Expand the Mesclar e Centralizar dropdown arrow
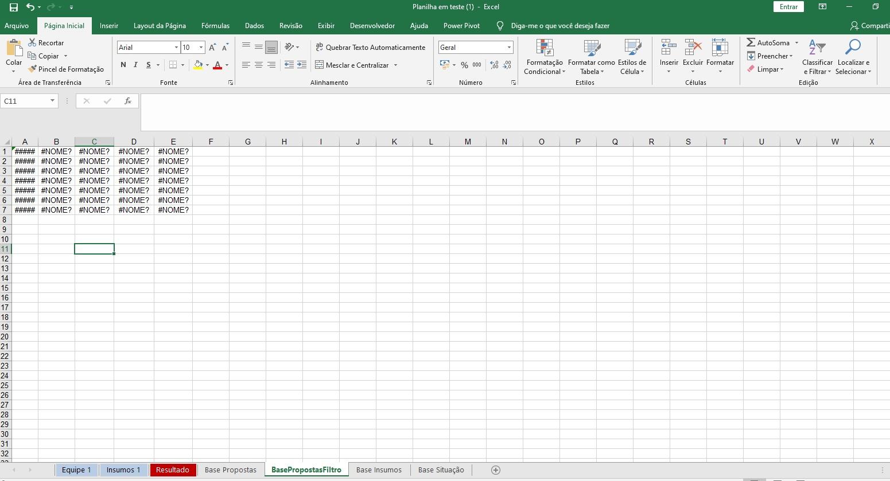Screen dimensions: 890x481 coord(395,65)
